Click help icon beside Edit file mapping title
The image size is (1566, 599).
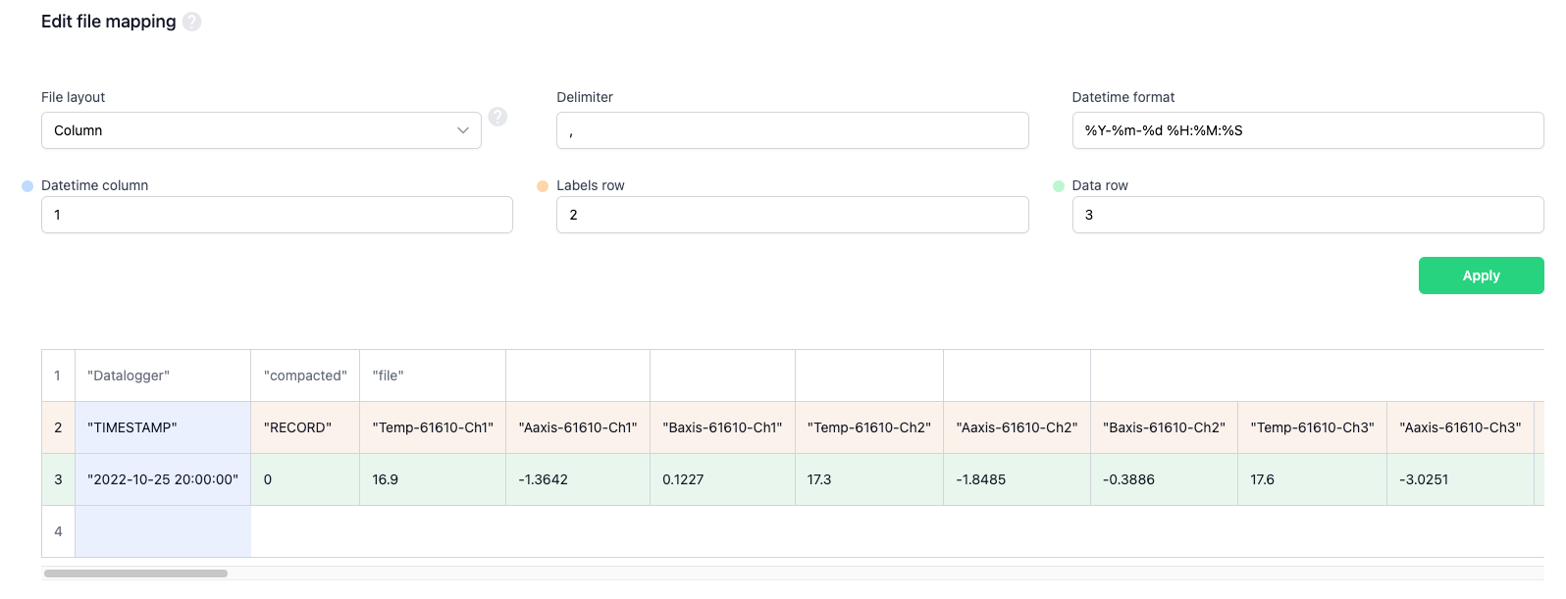pos(192,22)
